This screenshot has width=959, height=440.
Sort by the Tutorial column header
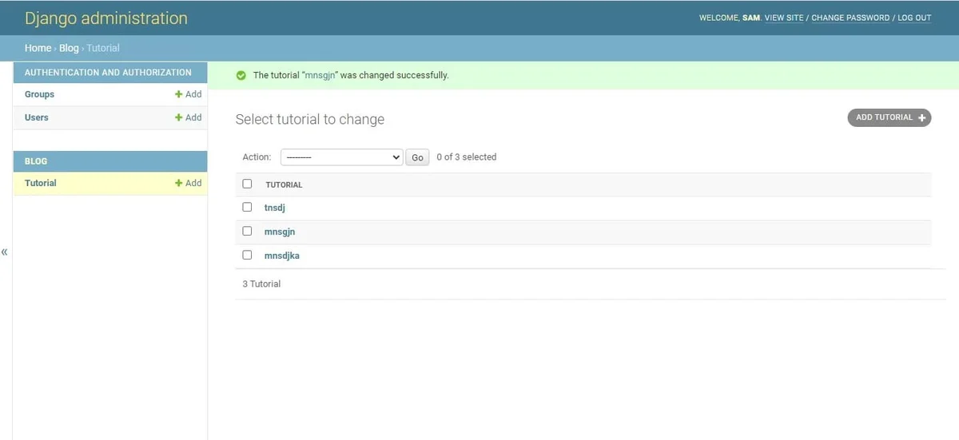(x=284, y=184)
